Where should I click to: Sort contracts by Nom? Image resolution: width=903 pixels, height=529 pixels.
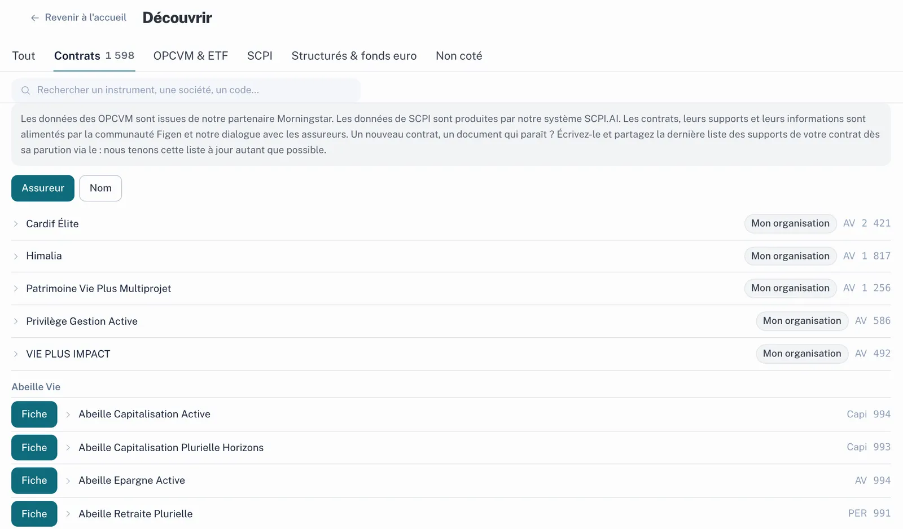[100, 188]
